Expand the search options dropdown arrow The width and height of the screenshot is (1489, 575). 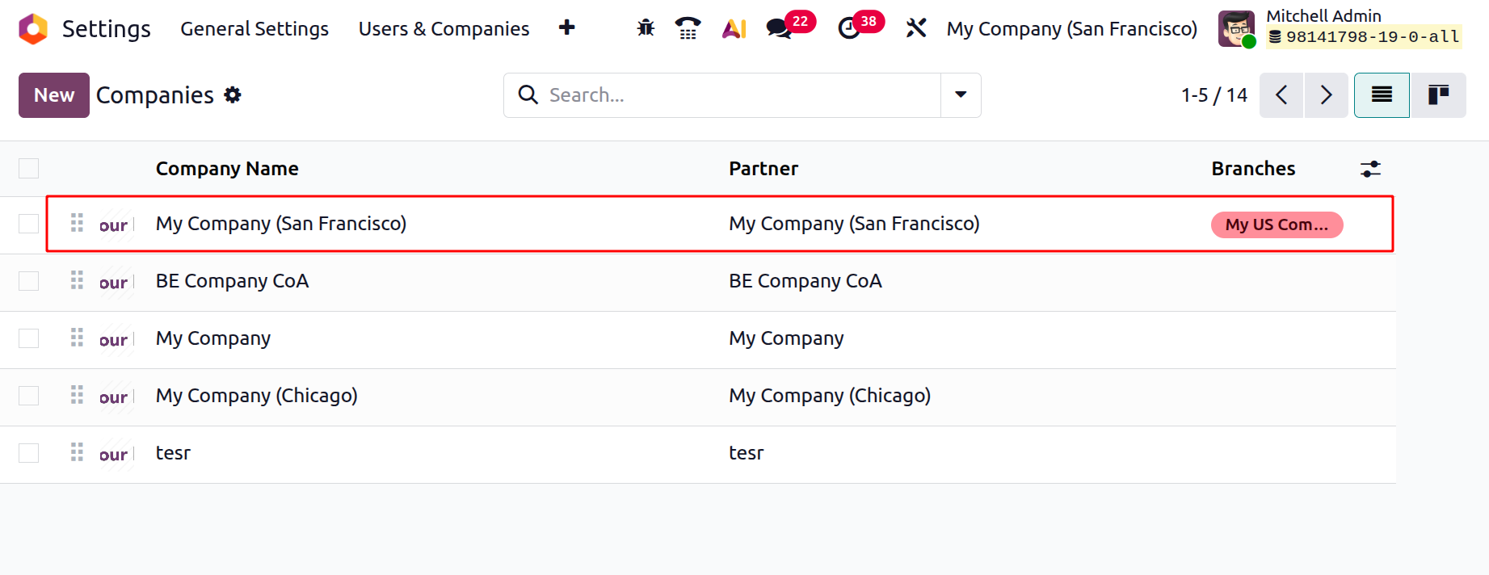pyautogui.click(x=961, y=95)
